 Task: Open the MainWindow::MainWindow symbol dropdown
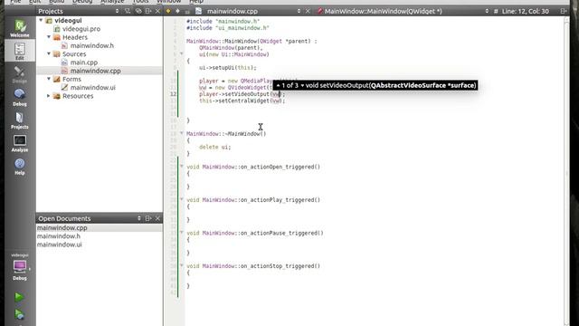click(487, 11)
